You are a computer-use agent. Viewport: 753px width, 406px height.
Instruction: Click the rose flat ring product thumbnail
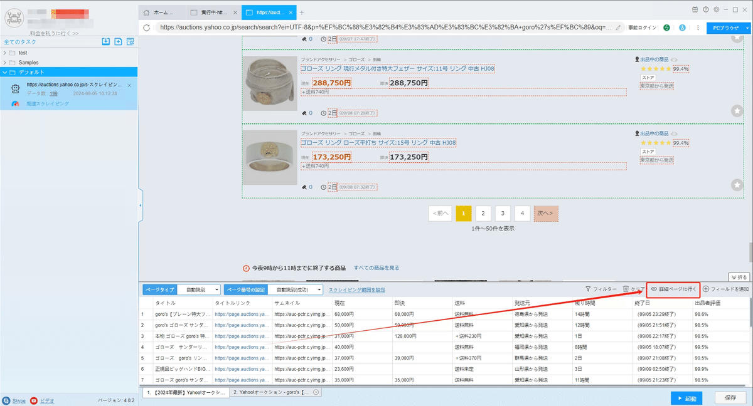coord(269,157)
